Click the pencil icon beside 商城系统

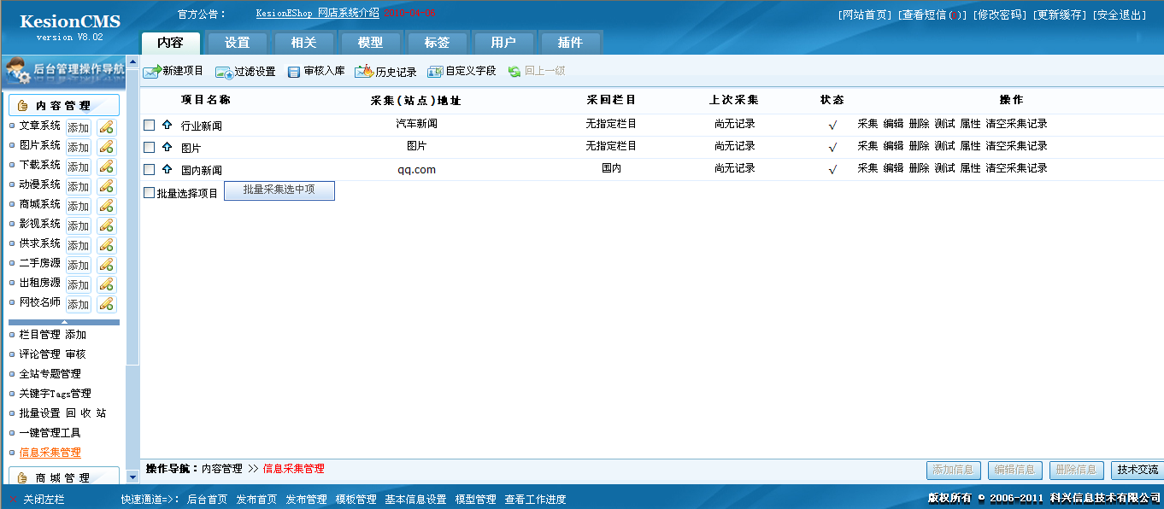106,206
